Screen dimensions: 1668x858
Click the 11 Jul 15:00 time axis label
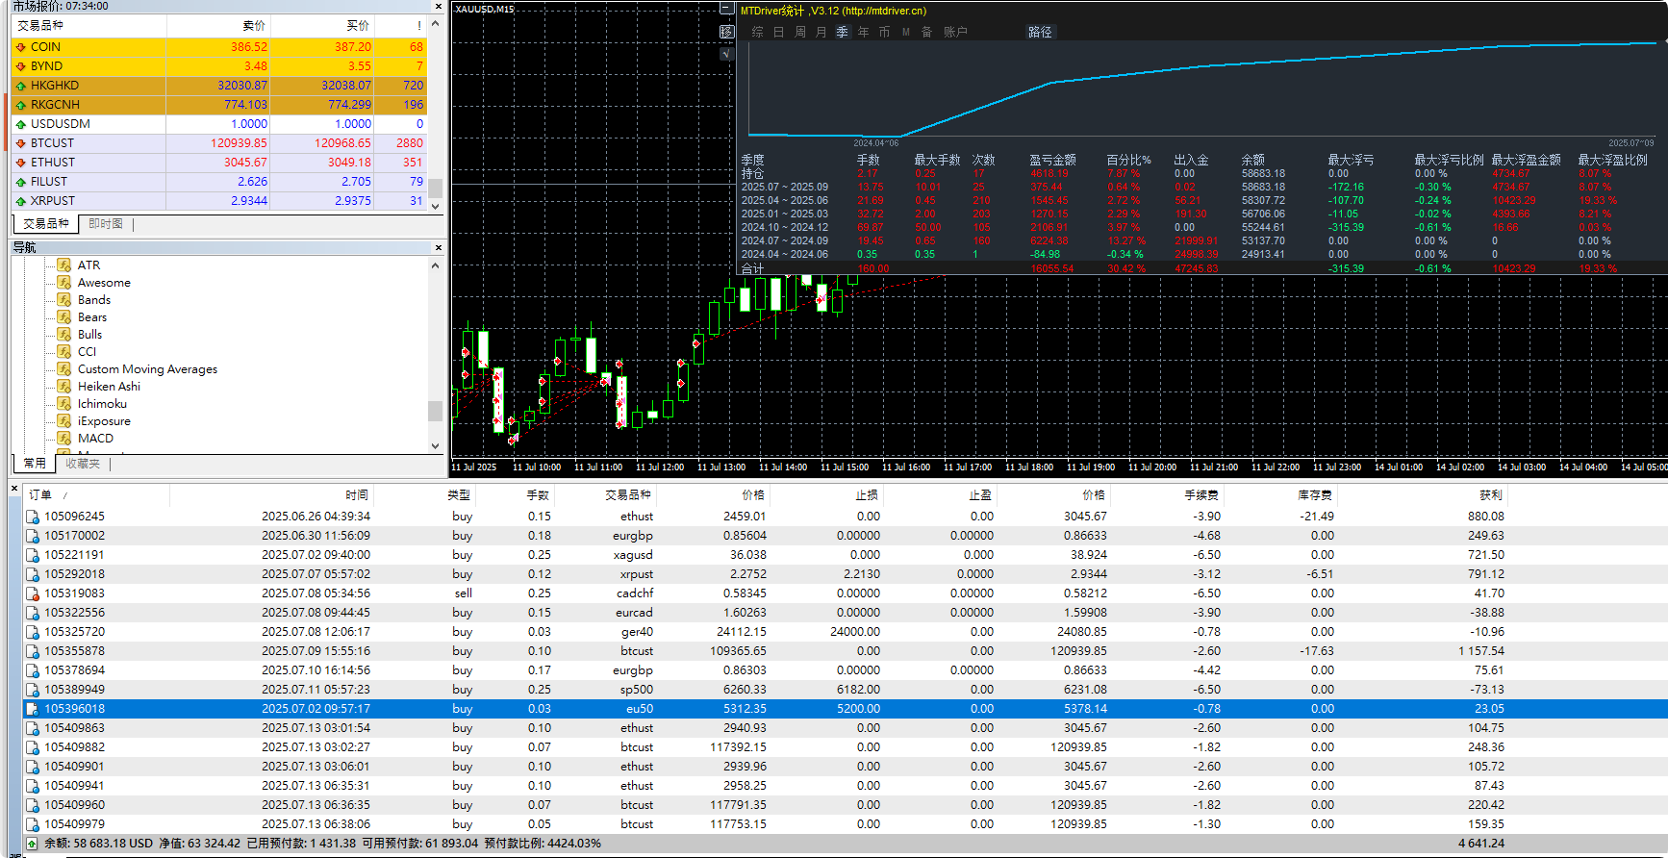coord(845,467)
